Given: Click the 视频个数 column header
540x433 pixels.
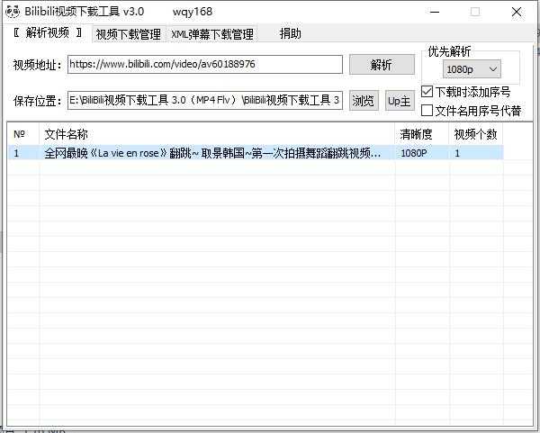Looking at the screenshot, I should (x=476, y=134).
